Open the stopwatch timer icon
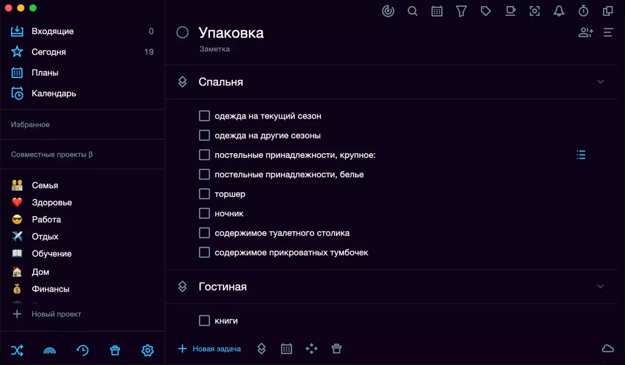Screen dimensions: 625x365 [583, 11]
